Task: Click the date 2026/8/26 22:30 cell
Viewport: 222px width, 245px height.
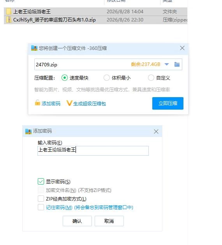Action: pos(125,20)
